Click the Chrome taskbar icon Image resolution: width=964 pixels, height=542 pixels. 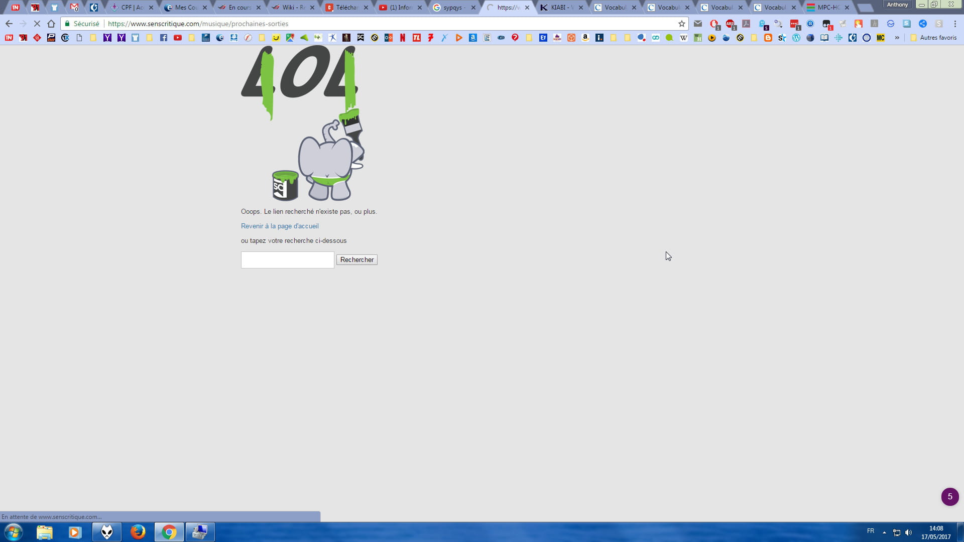point(169,532)
